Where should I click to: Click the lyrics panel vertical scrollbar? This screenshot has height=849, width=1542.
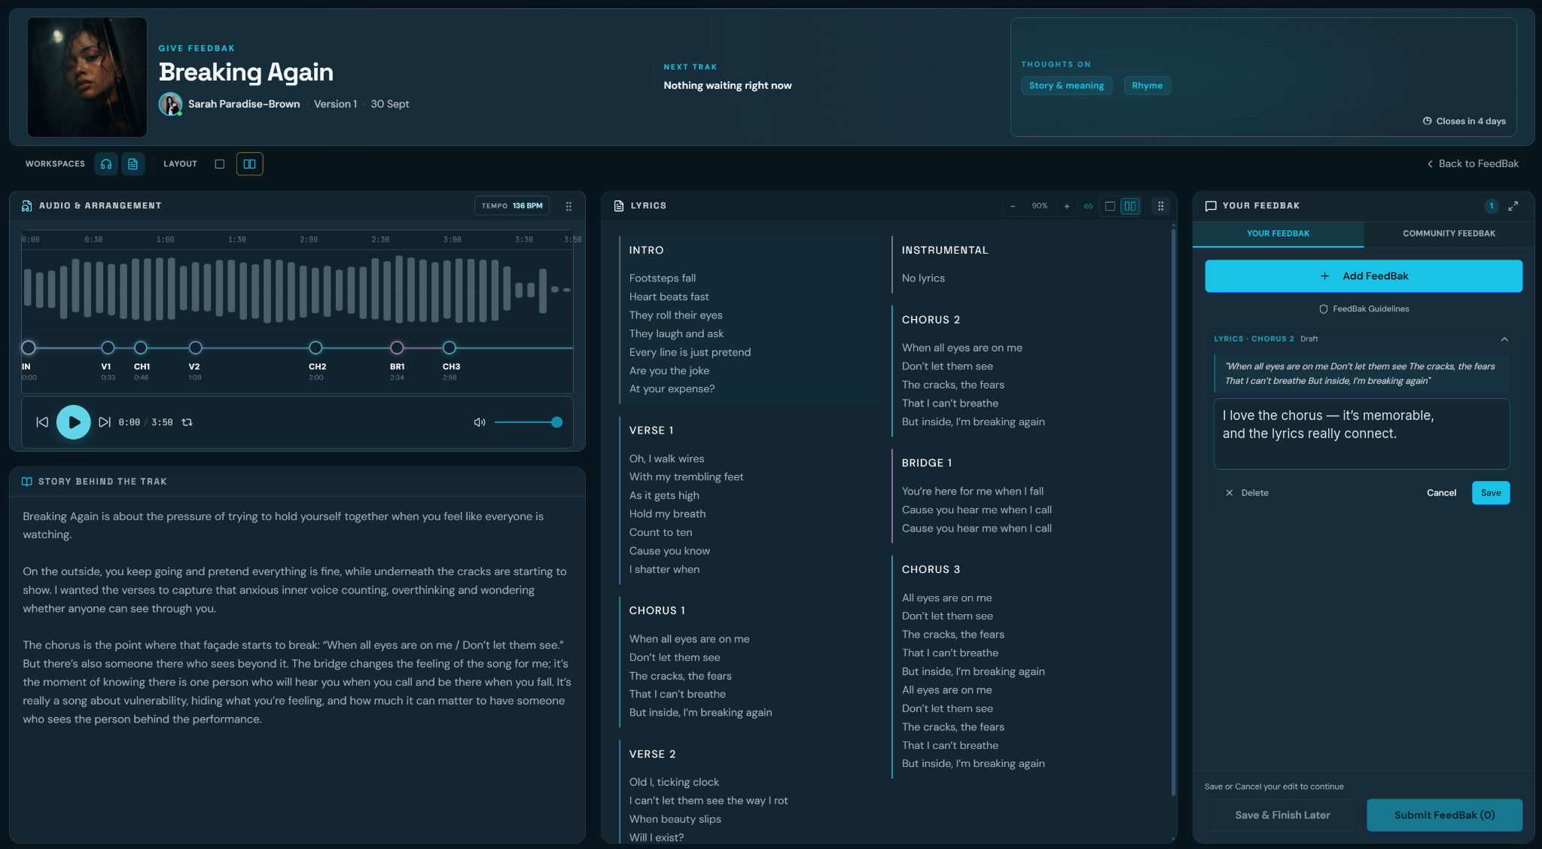coord(1173,512)
